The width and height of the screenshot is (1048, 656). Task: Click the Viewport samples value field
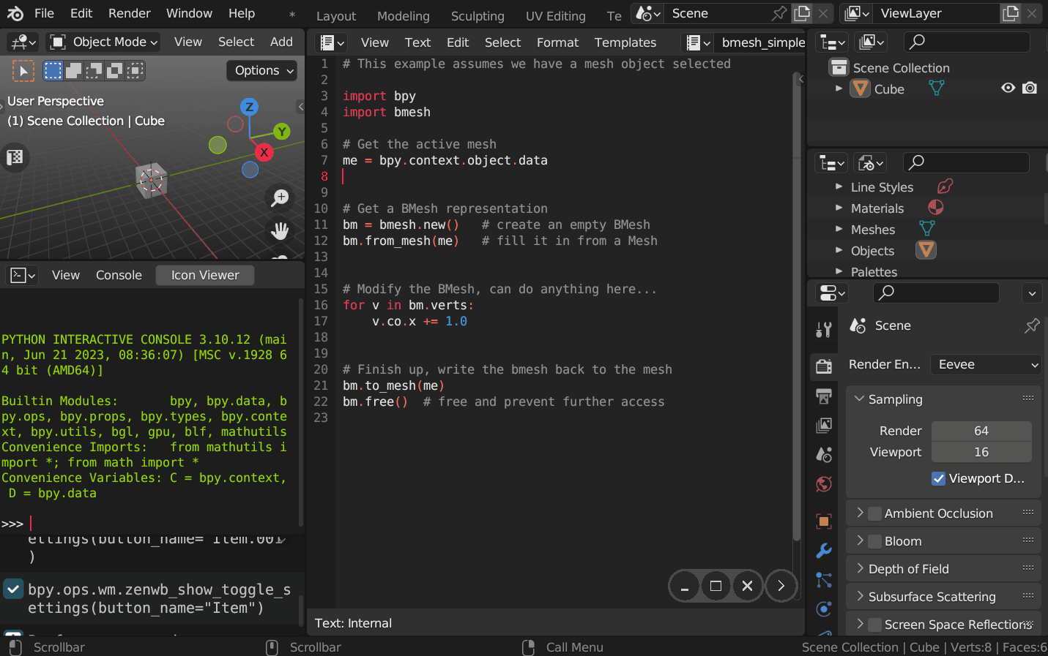(x=981, y=452)
